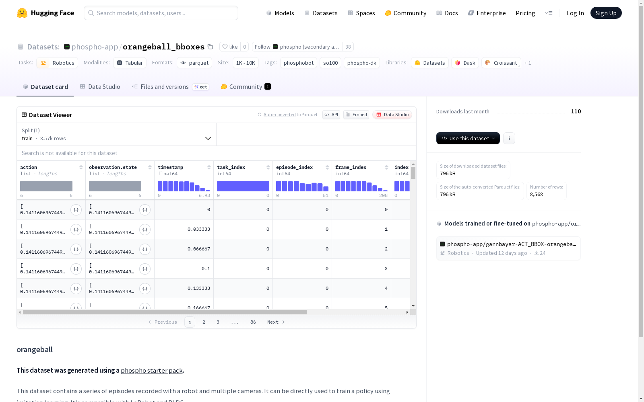Open Spaces in top navigation

(361, 13)
